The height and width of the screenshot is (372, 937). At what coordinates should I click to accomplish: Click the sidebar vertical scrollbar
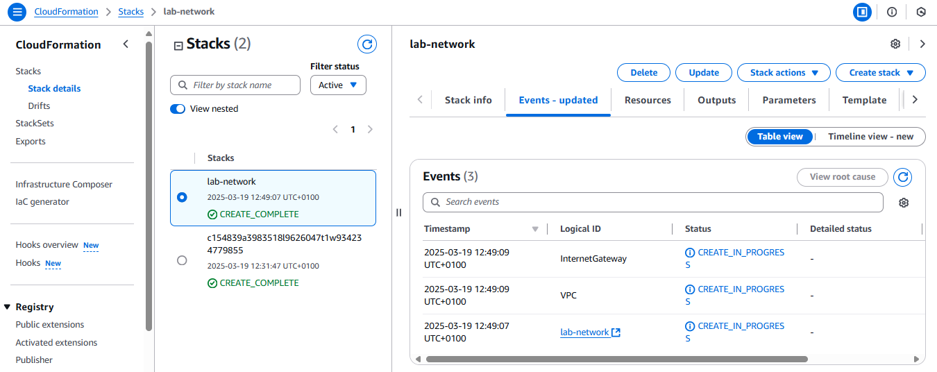click(149, 186)
